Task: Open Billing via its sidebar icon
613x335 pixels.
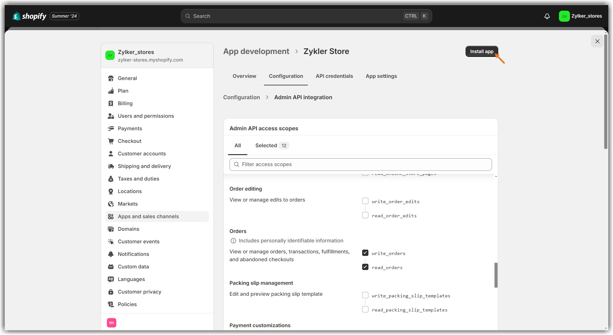Action: click(111, 103)
